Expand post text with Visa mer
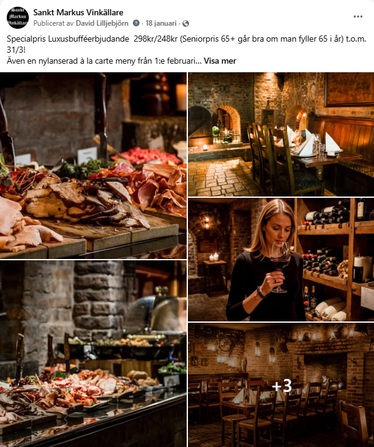This screenshot has width=374, height=447. (x=220, y=61)
